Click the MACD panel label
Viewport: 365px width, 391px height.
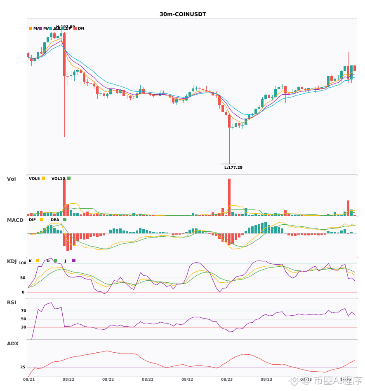coord(15,220)
